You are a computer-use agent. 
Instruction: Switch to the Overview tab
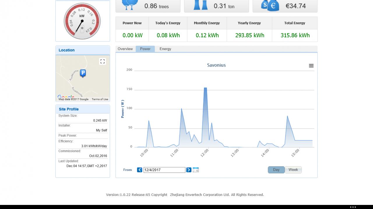125,49
